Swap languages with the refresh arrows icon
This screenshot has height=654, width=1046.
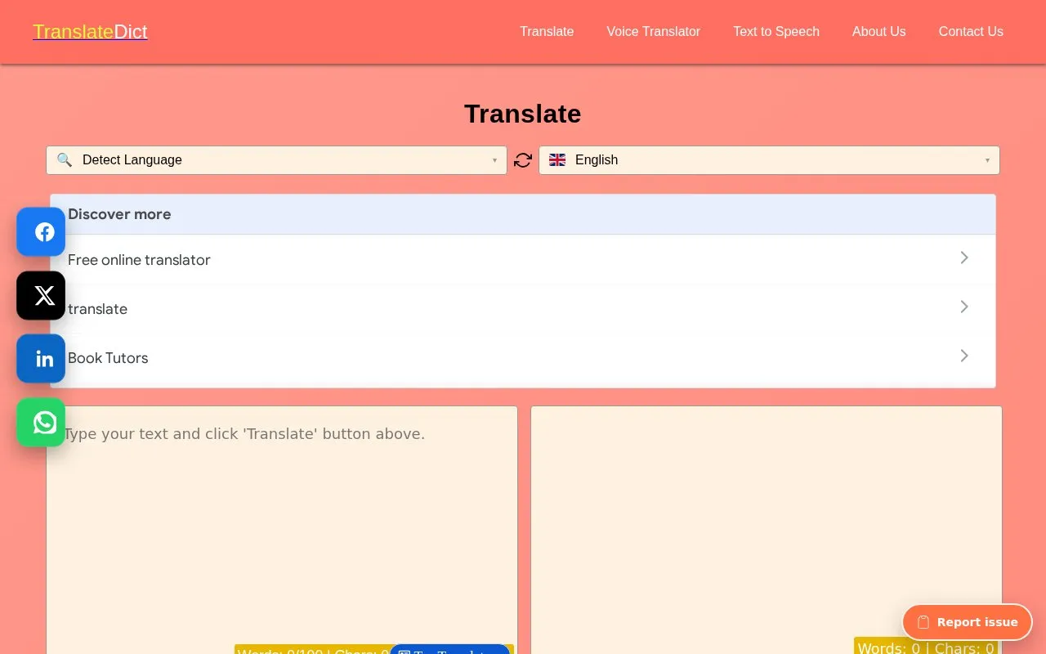(x=523, y=160)
